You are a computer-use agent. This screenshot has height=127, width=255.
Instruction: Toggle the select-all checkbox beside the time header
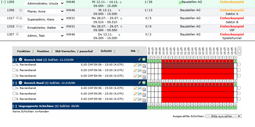(239, 51)
